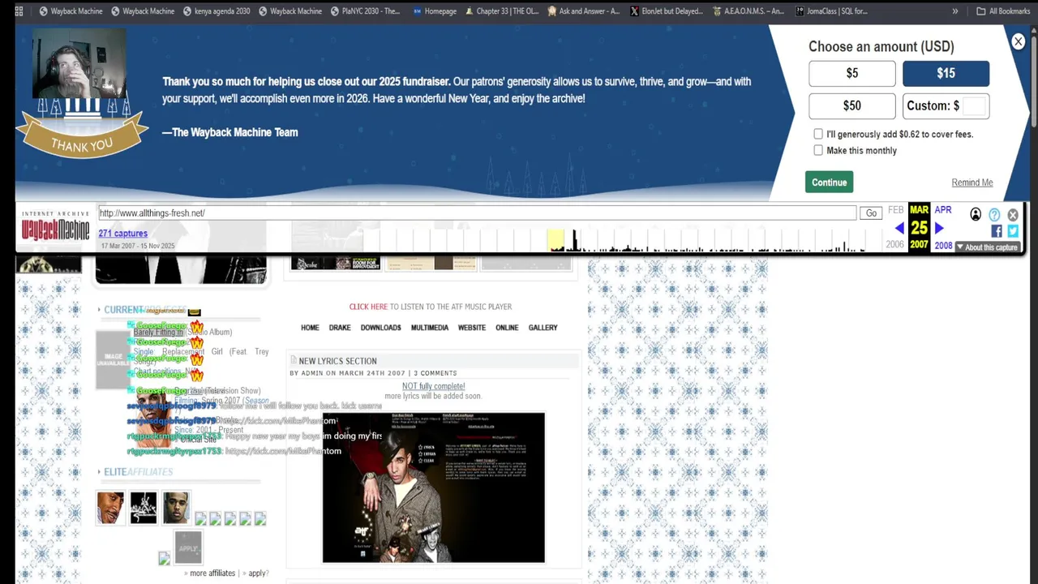Jump to APR in capture calendar

click(x=942, y=210)
